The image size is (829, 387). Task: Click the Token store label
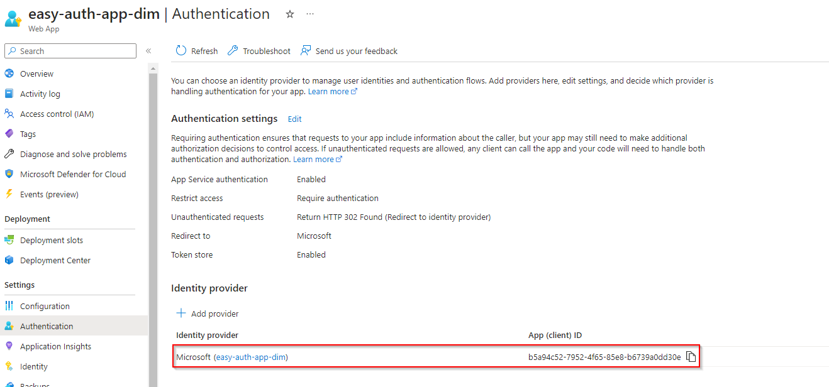click(192, 254)
